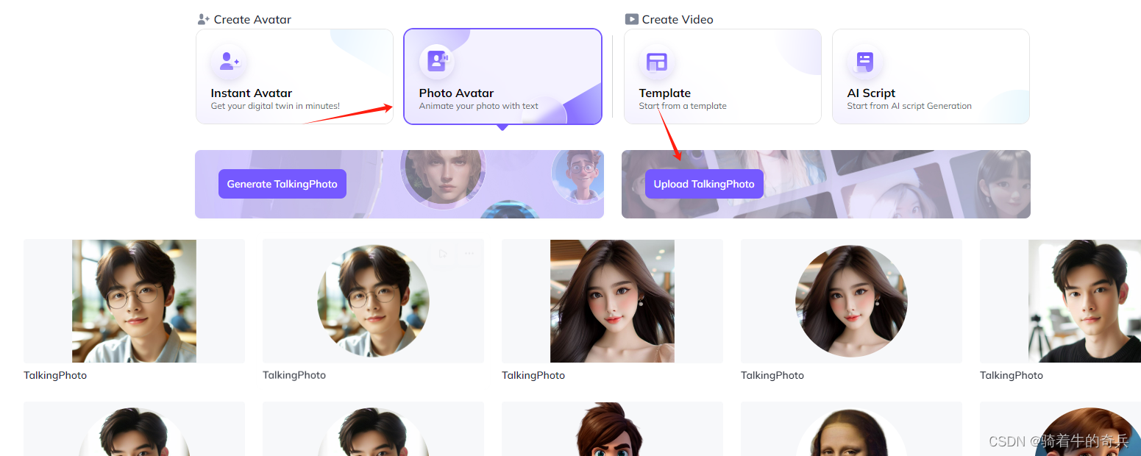This screenshot has height=456, width=1141.
Task: Click "Start from a template" subtitle
Action: (x=683, y=106)
